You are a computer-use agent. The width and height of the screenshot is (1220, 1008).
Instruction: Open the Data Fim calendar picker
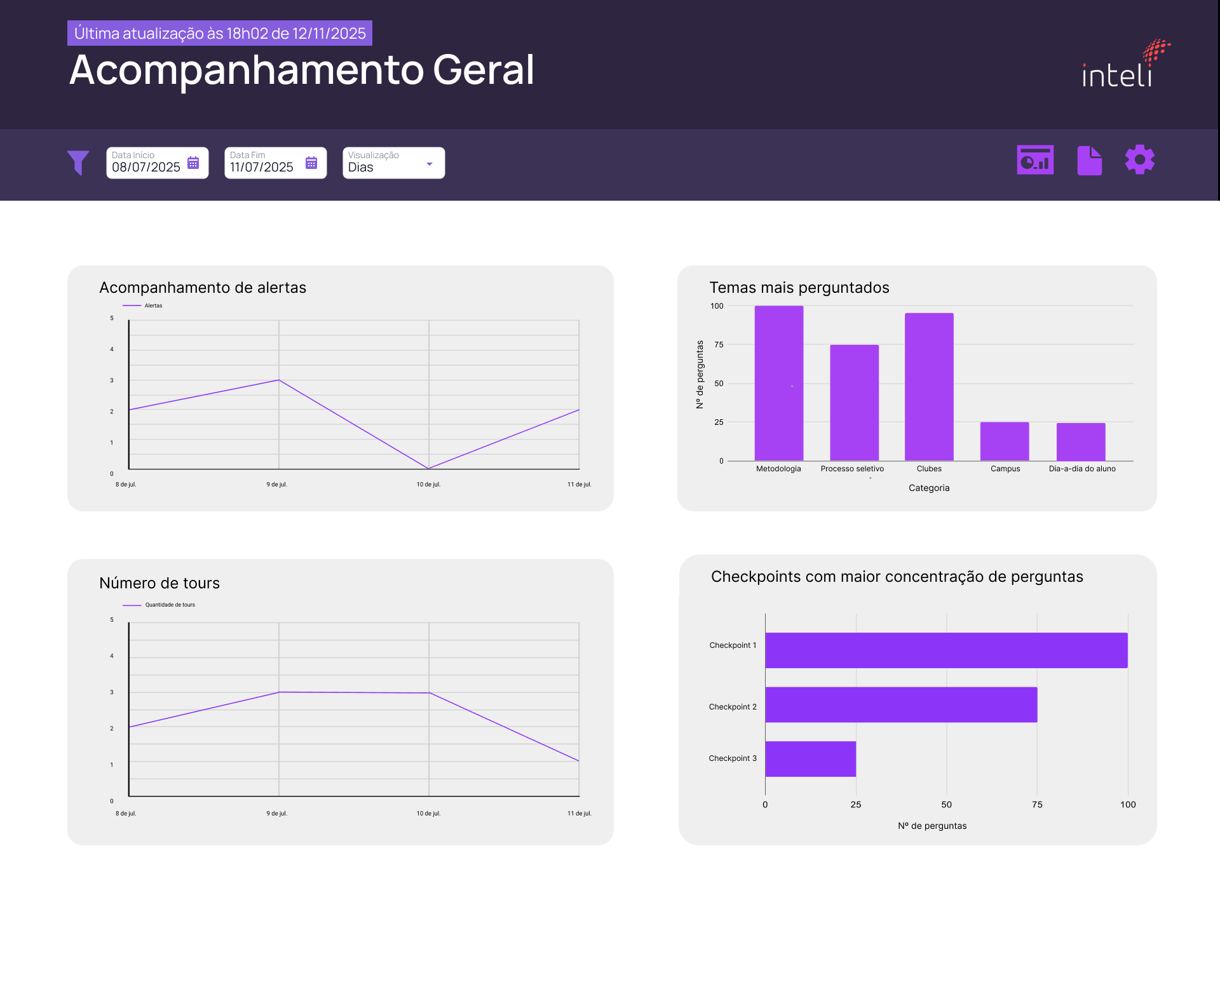[311, 163]
